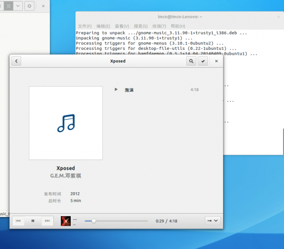Click the 4:18 duration in the track row
Viewport: 284px width, 249px height.
(x=194, y=90)
